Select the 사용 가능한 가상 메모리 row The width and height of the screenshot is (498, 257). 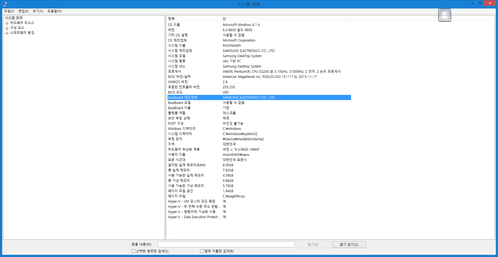[x=259, y=186]
